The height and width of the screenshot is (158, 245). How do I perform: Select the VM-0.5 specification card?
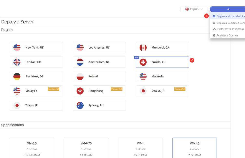(x=32, y=148)
